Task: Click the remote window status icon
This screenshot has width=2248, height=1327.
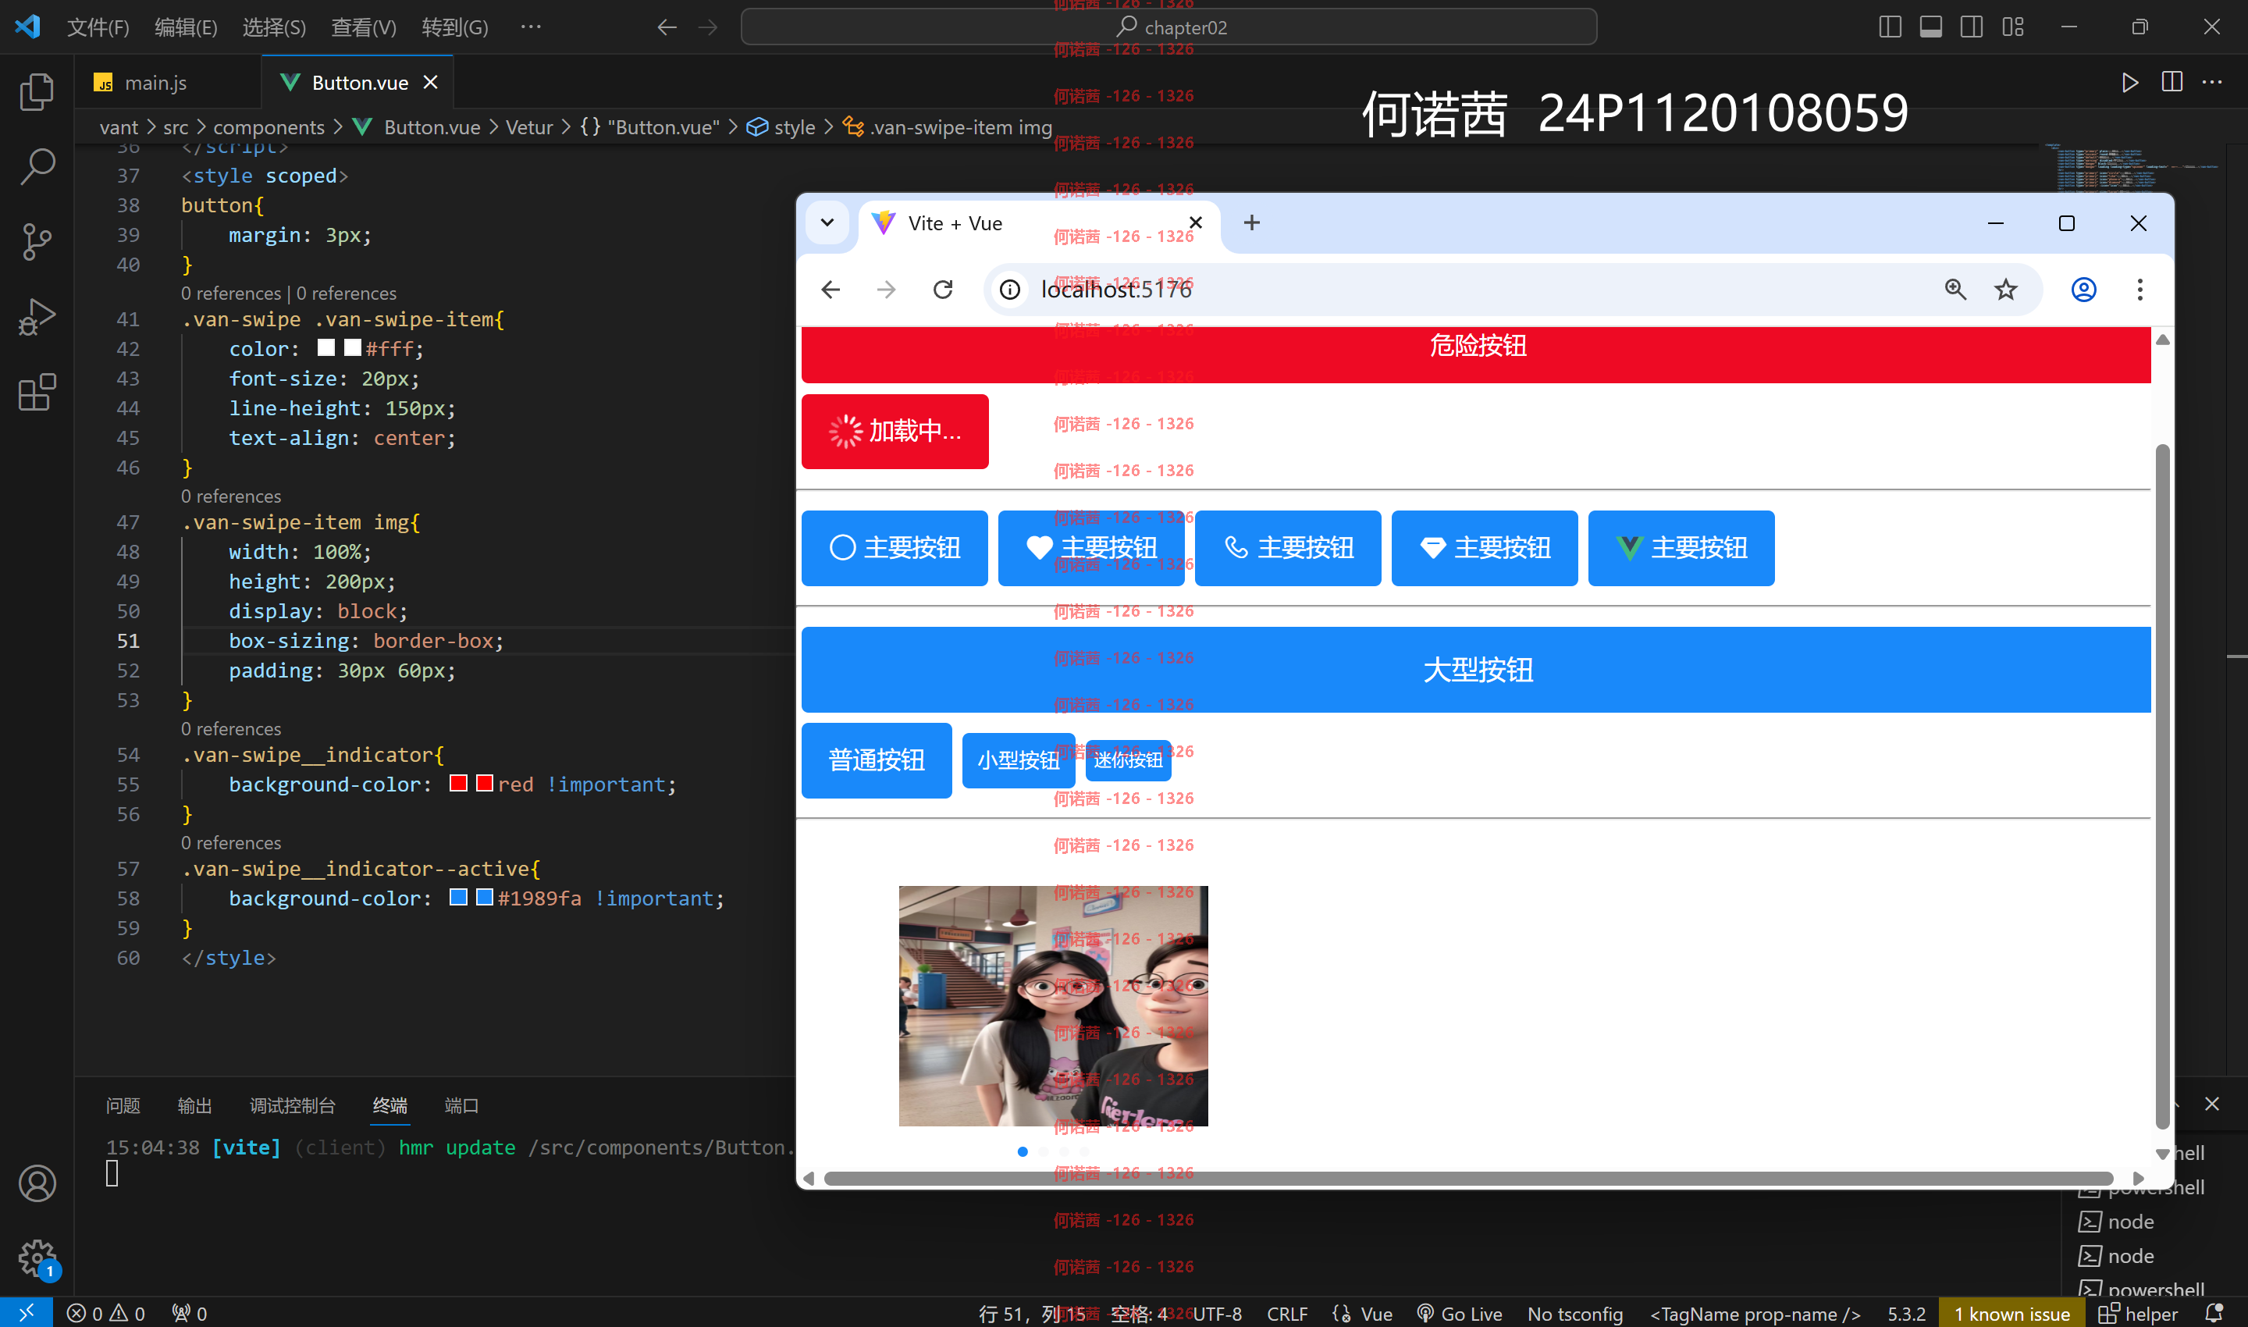Action: click(26, 1312)
